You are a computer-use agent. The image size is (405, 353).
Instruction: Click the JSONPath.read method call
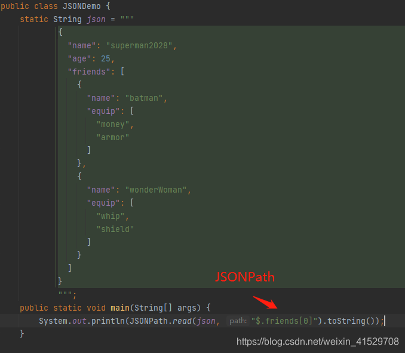tap(160, 321)
